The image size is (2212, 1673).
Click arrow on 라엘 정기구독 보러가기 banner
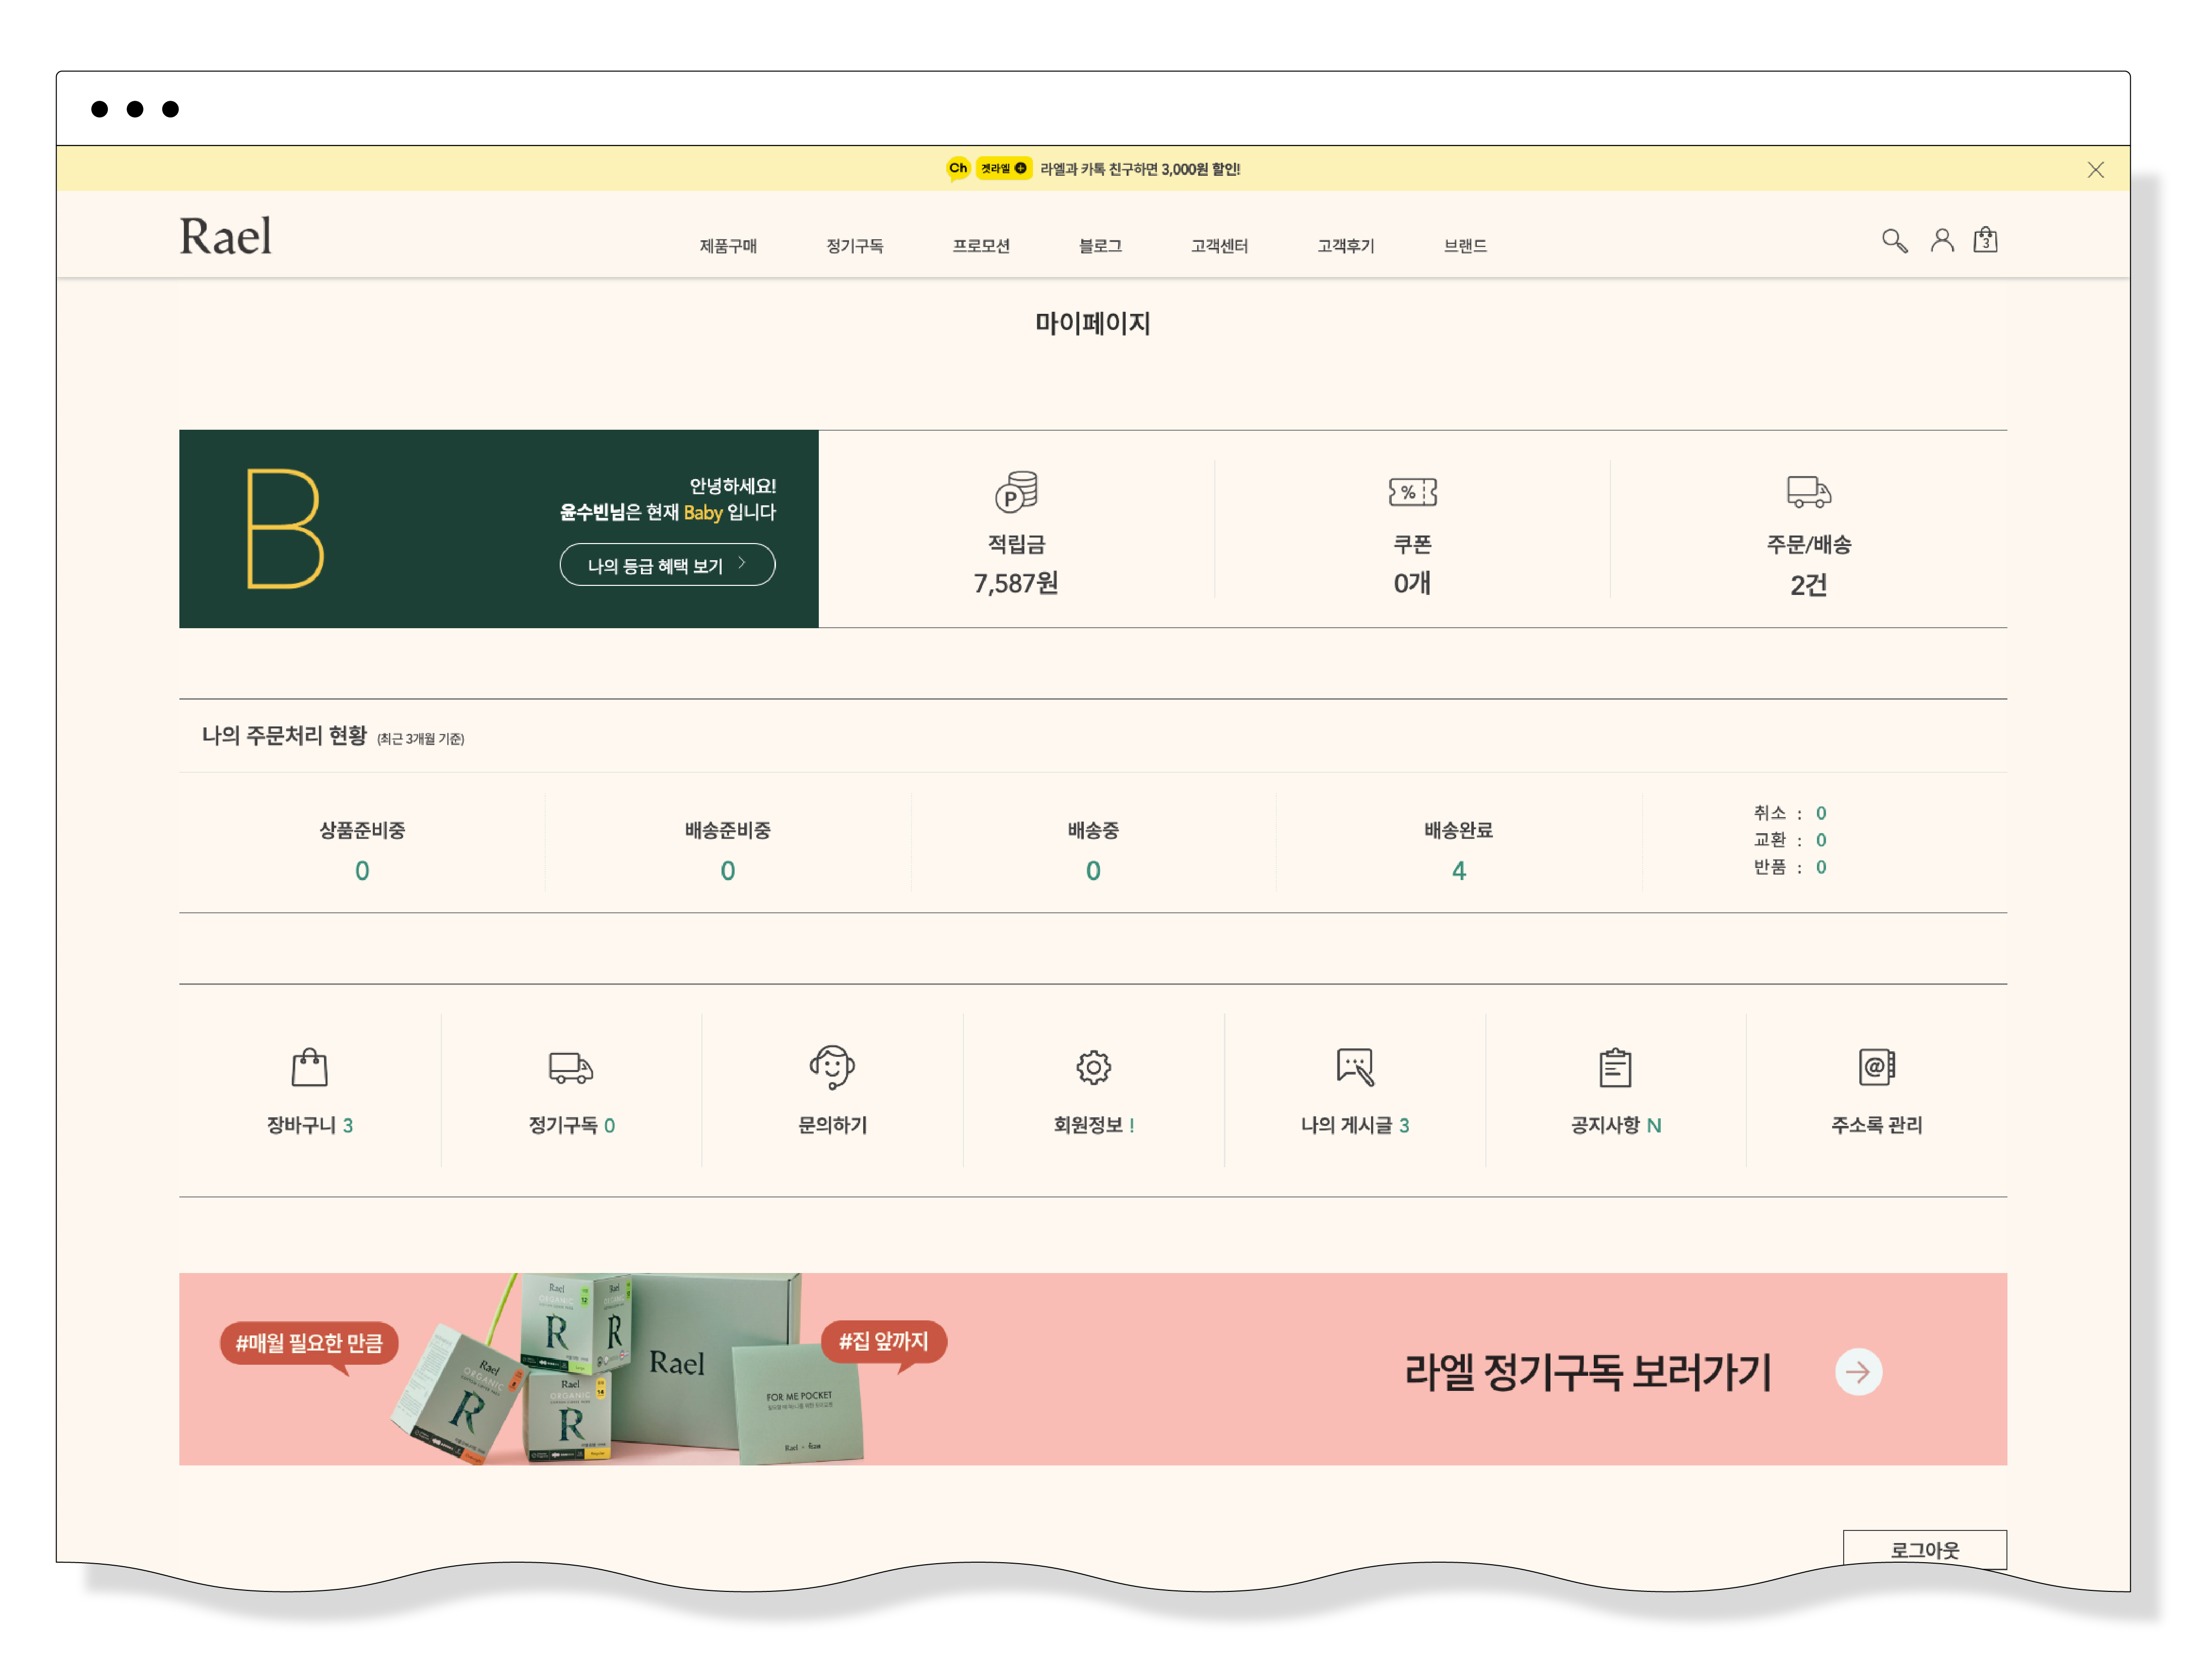[x=1858, y=1372]
